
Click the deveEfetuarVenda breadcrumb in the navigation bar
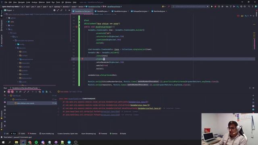click(114, 6)
